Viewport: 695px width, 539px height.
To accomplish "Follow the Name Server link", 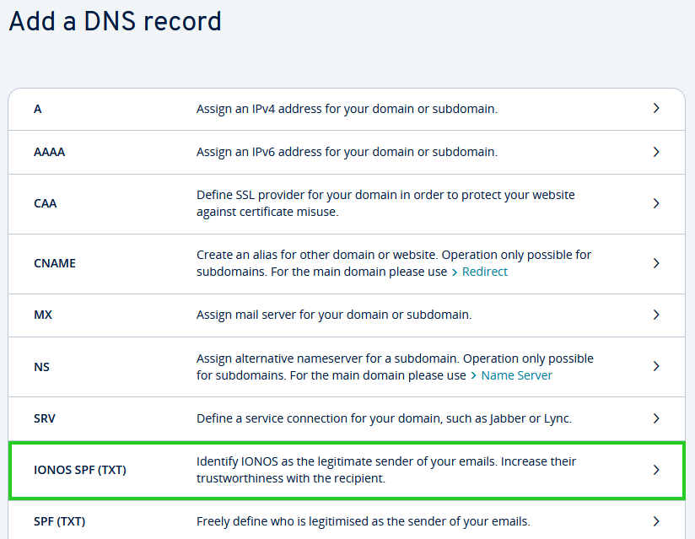I will [516, 375].
